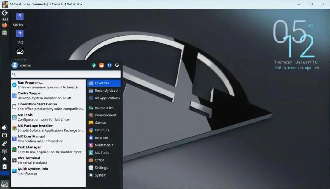Screen dimensions: 330x189
Task: Open MX User Manual from favorites list
Action: (48, 139)
